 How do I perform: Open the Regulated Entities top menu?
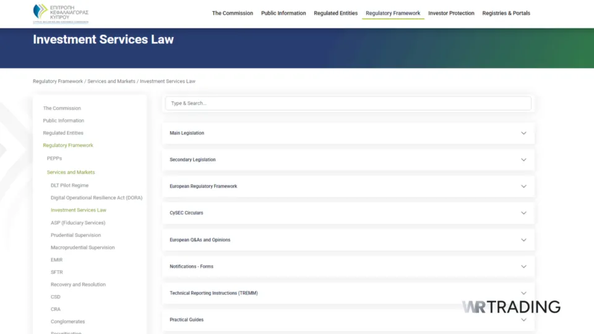[x=335, y=13]
